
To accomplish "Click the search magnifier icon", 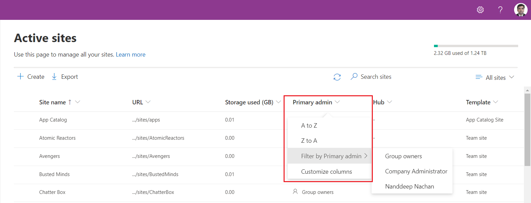I will [354, 77].
